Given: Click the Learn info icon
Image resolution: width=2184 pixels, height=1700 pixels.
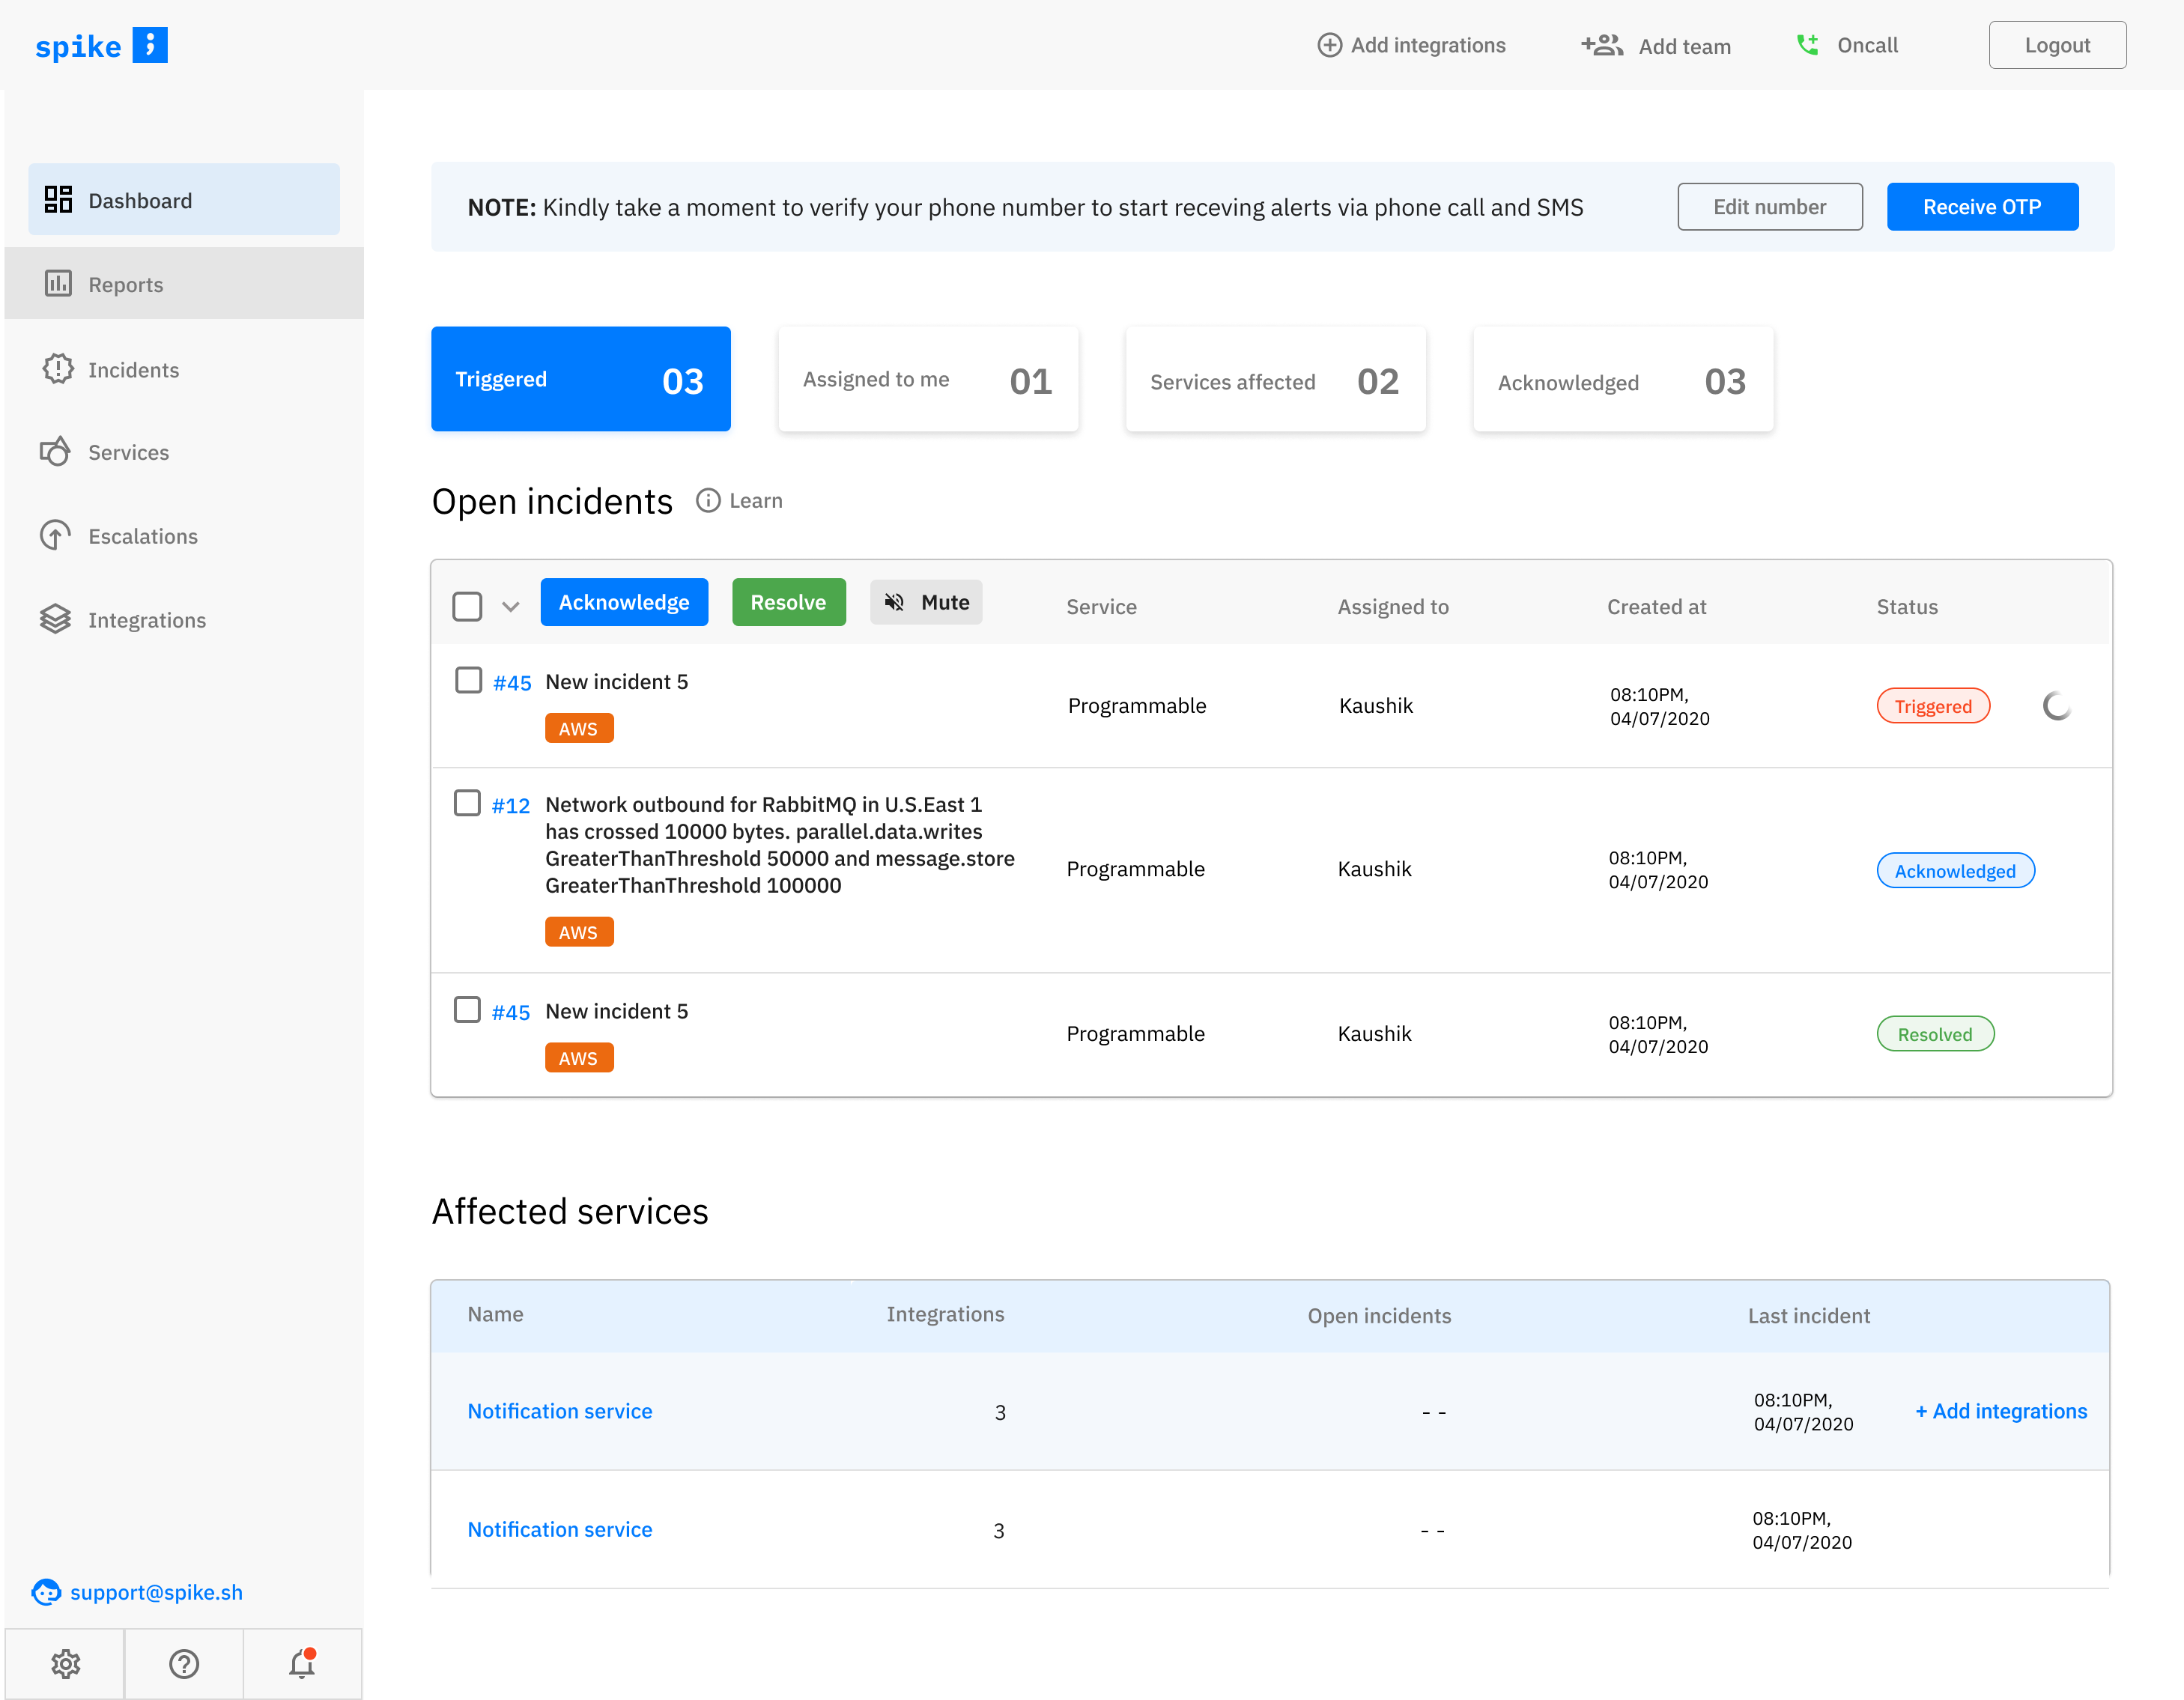Looking at the screenshot, I should pos(708,501).
